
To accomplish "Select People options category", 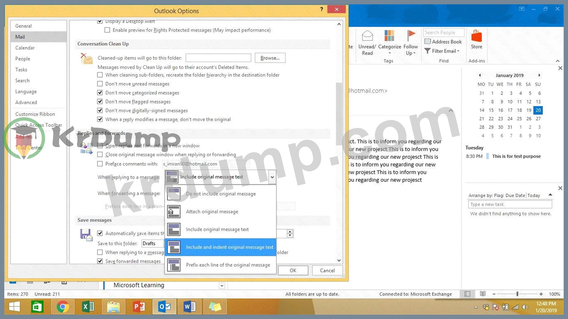I will (39, 59).
